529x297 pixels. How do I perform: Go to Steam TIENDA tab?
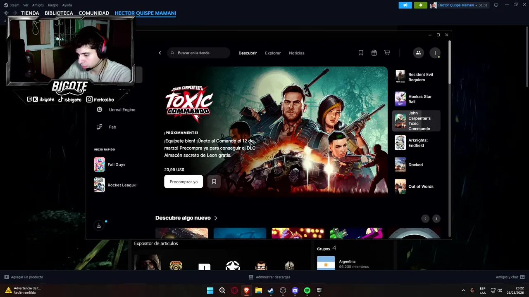pyautogui.click(x=30, y=13)
